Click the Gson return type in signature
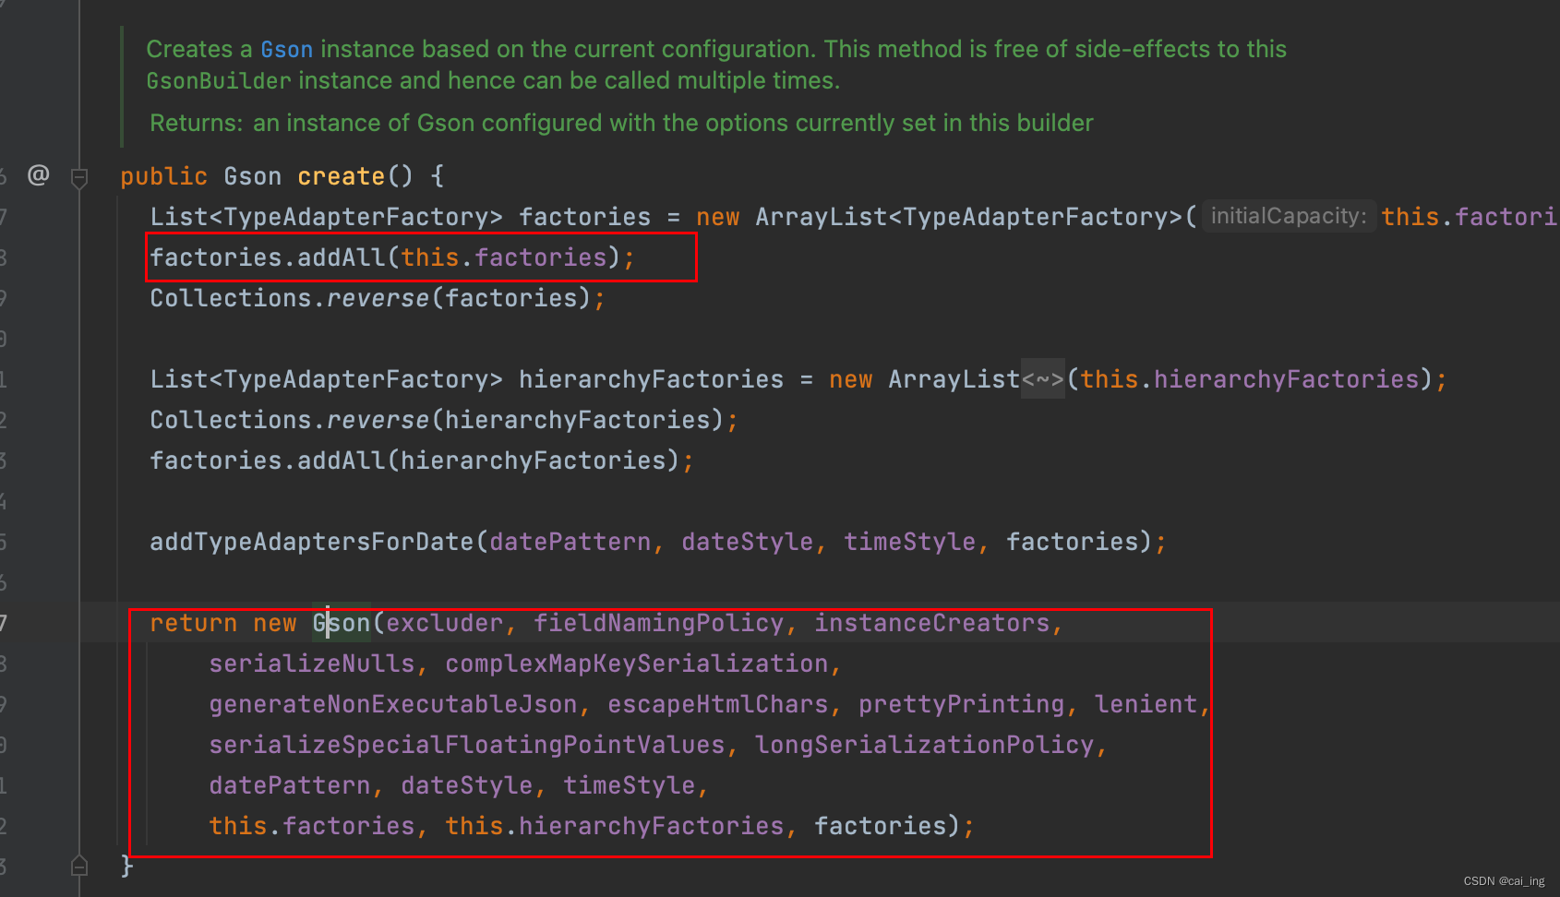 [252, 176]
